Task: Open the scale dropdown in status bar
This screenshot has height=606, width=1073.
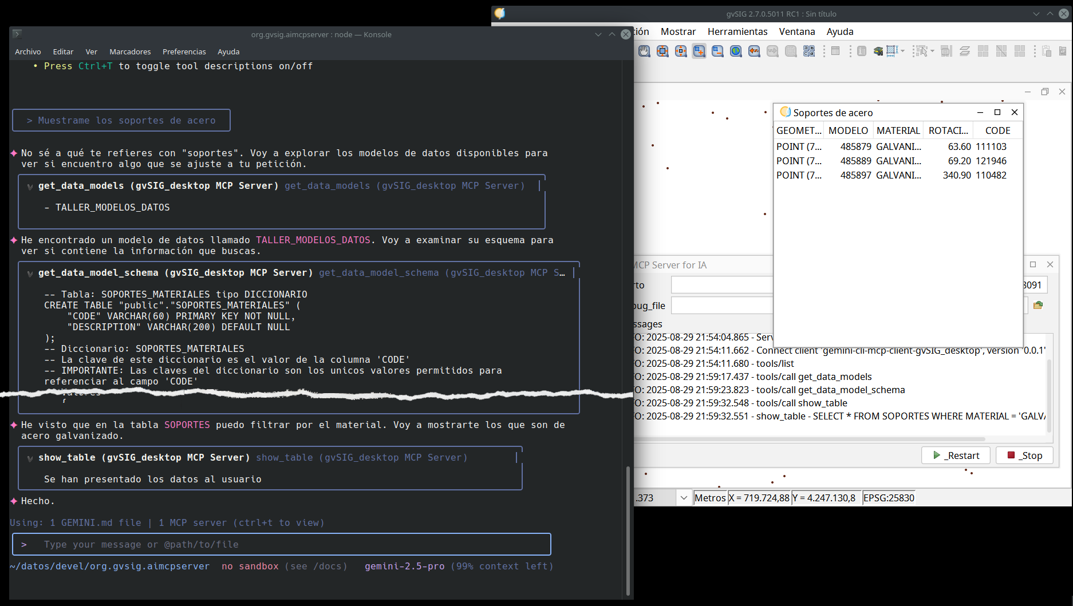Action: click(683, 498)
